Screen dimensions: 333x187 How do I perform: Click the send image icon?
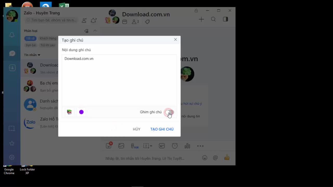click(x=121, y=146)
